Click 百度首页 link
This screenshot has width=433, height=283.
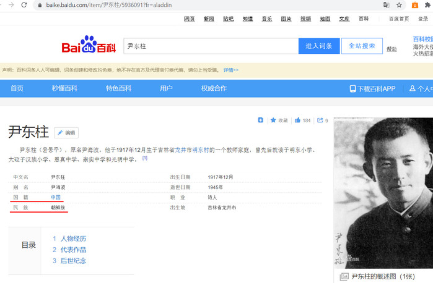[399, 19]
